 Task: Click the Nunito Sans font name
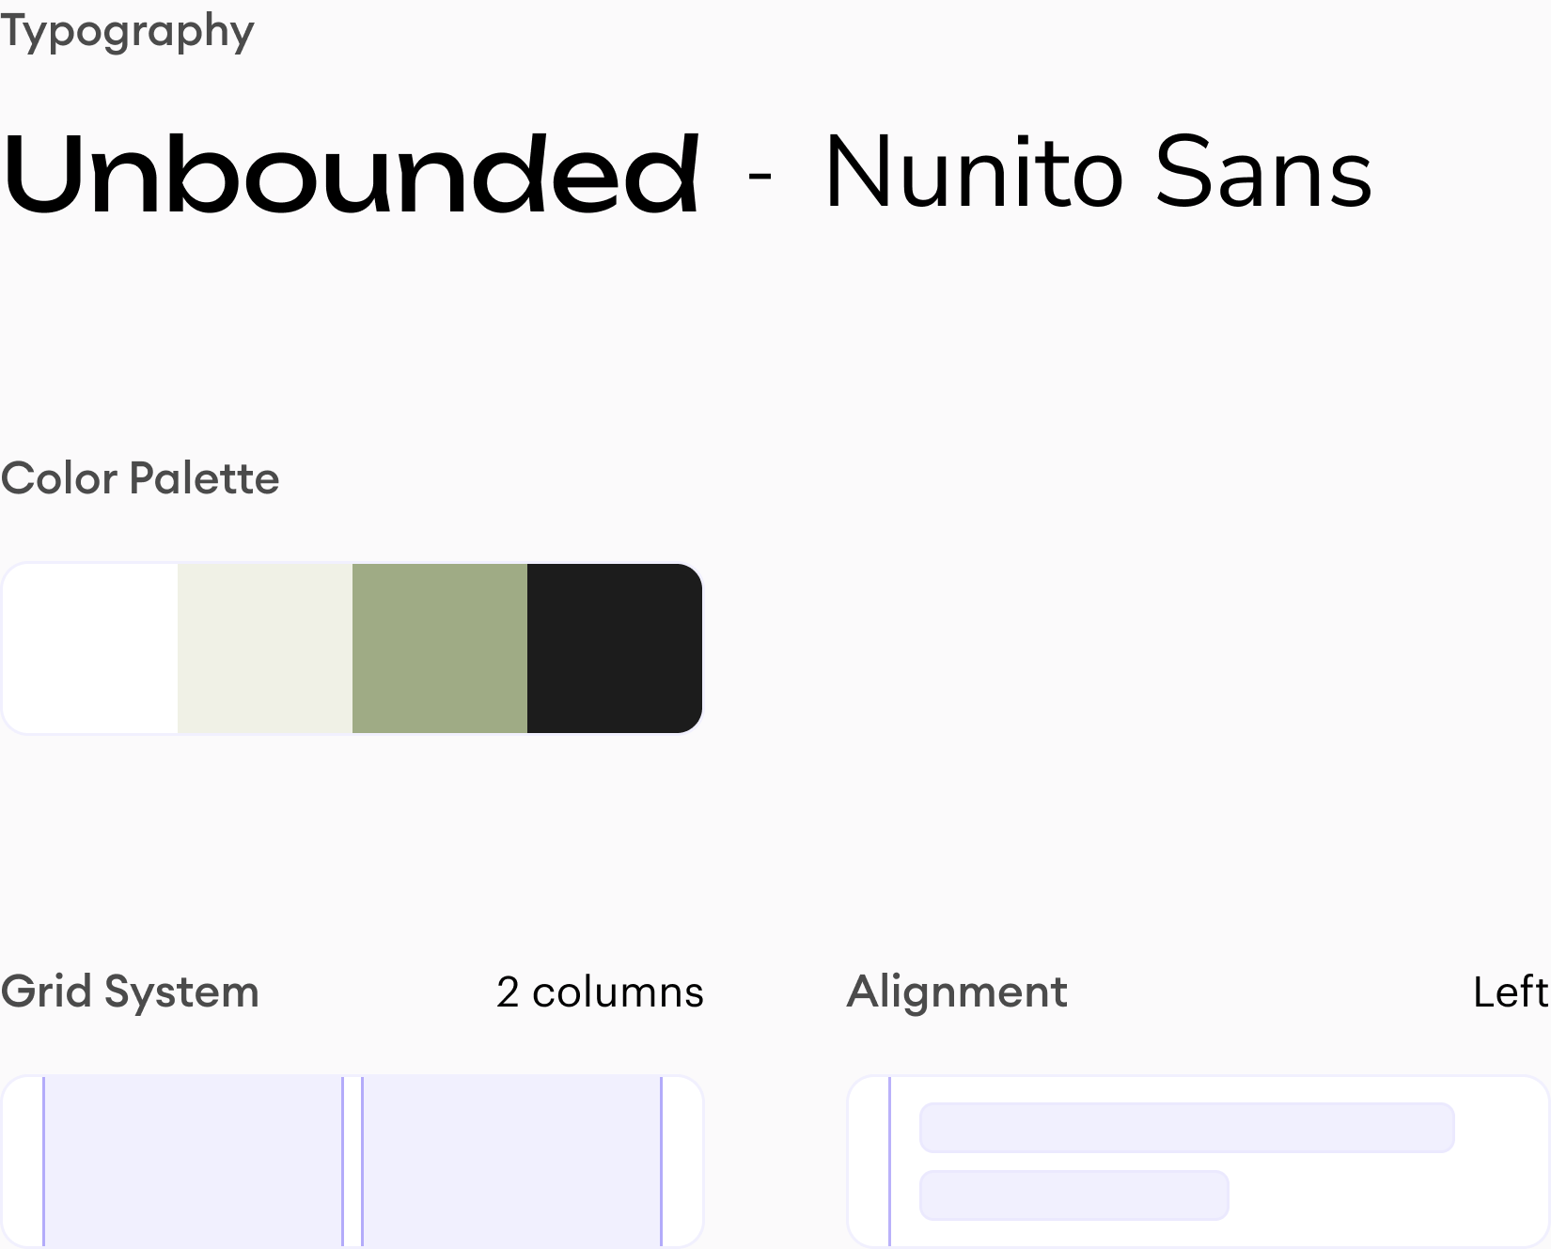click(1098, 173)
